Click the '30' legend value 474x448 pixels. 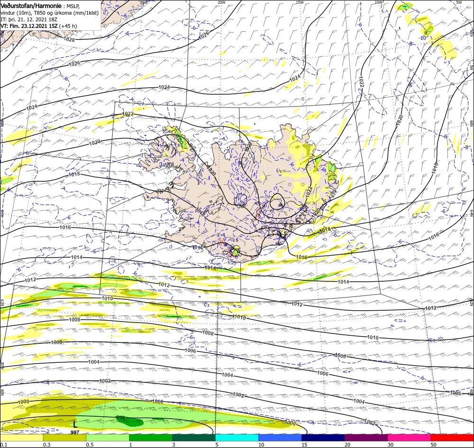(x=391, y=445)
